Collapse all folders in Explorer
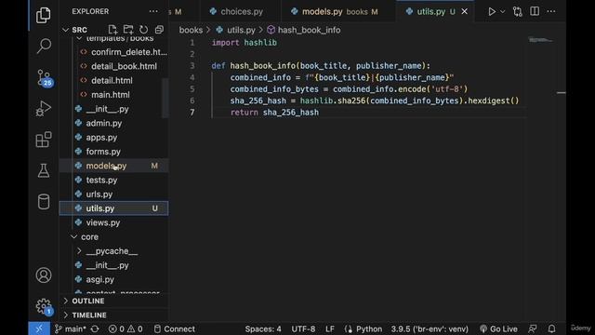 point(159,30)
